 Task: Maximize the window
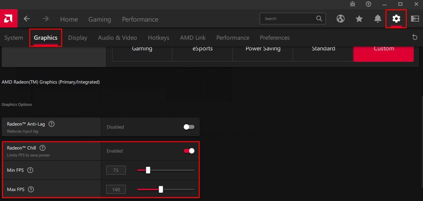tap(400, 4)
